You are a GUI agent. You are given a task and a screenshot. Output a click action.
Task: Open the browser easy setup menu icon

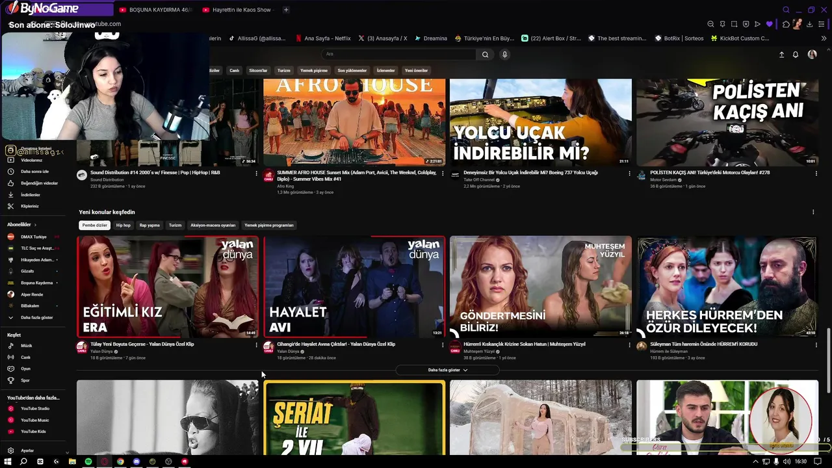click(822, 24)
